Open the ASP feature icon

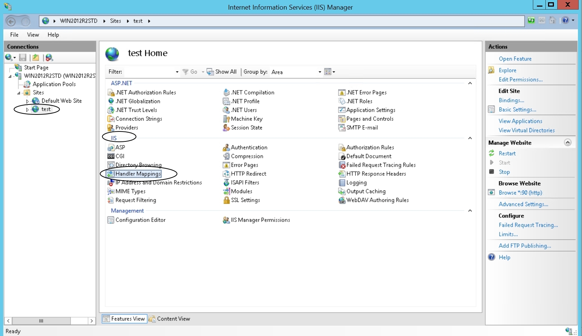click(111, 147)
